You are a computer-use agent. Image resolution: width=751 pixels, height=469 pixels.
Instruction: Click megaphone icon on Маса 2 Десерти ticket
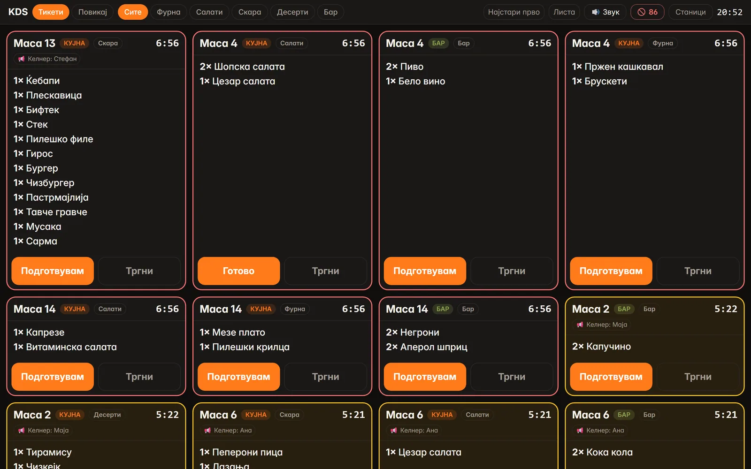pos(21,430)
